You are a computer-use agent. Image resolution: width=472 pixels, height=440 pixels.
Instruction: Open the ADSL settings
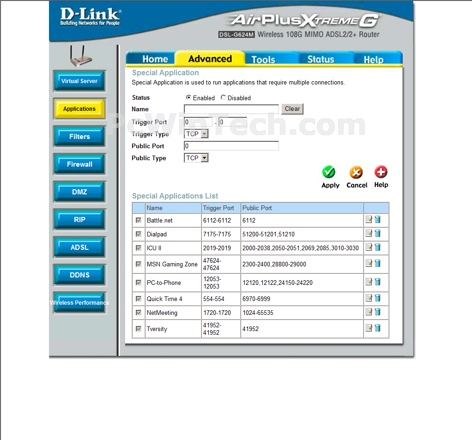[79, 247]
